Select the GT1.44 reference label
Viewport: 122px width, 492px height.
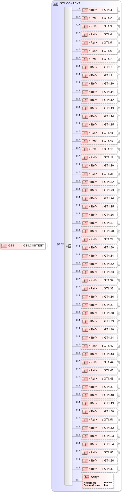[108, 362]
